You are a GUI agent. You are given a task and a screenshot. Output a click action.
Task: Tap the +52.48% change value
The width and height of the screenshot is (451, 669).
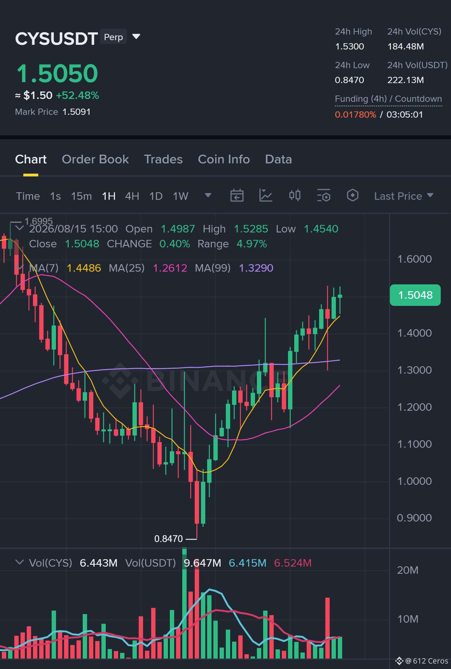77,95
